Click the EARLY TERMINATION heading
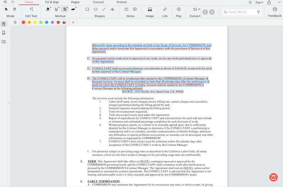Viewport: 283px width, 187px height. pyautogui.click(x=104, y=181)
